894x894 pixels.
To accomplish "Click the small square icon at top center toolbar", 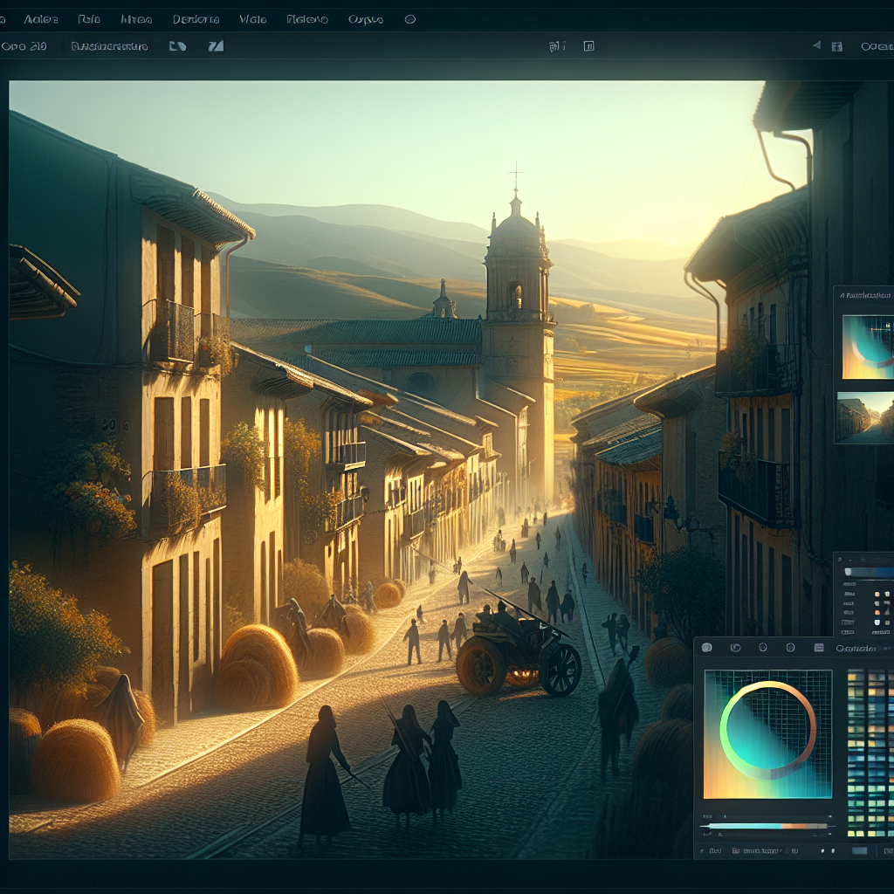I will [x=588, y=46].
